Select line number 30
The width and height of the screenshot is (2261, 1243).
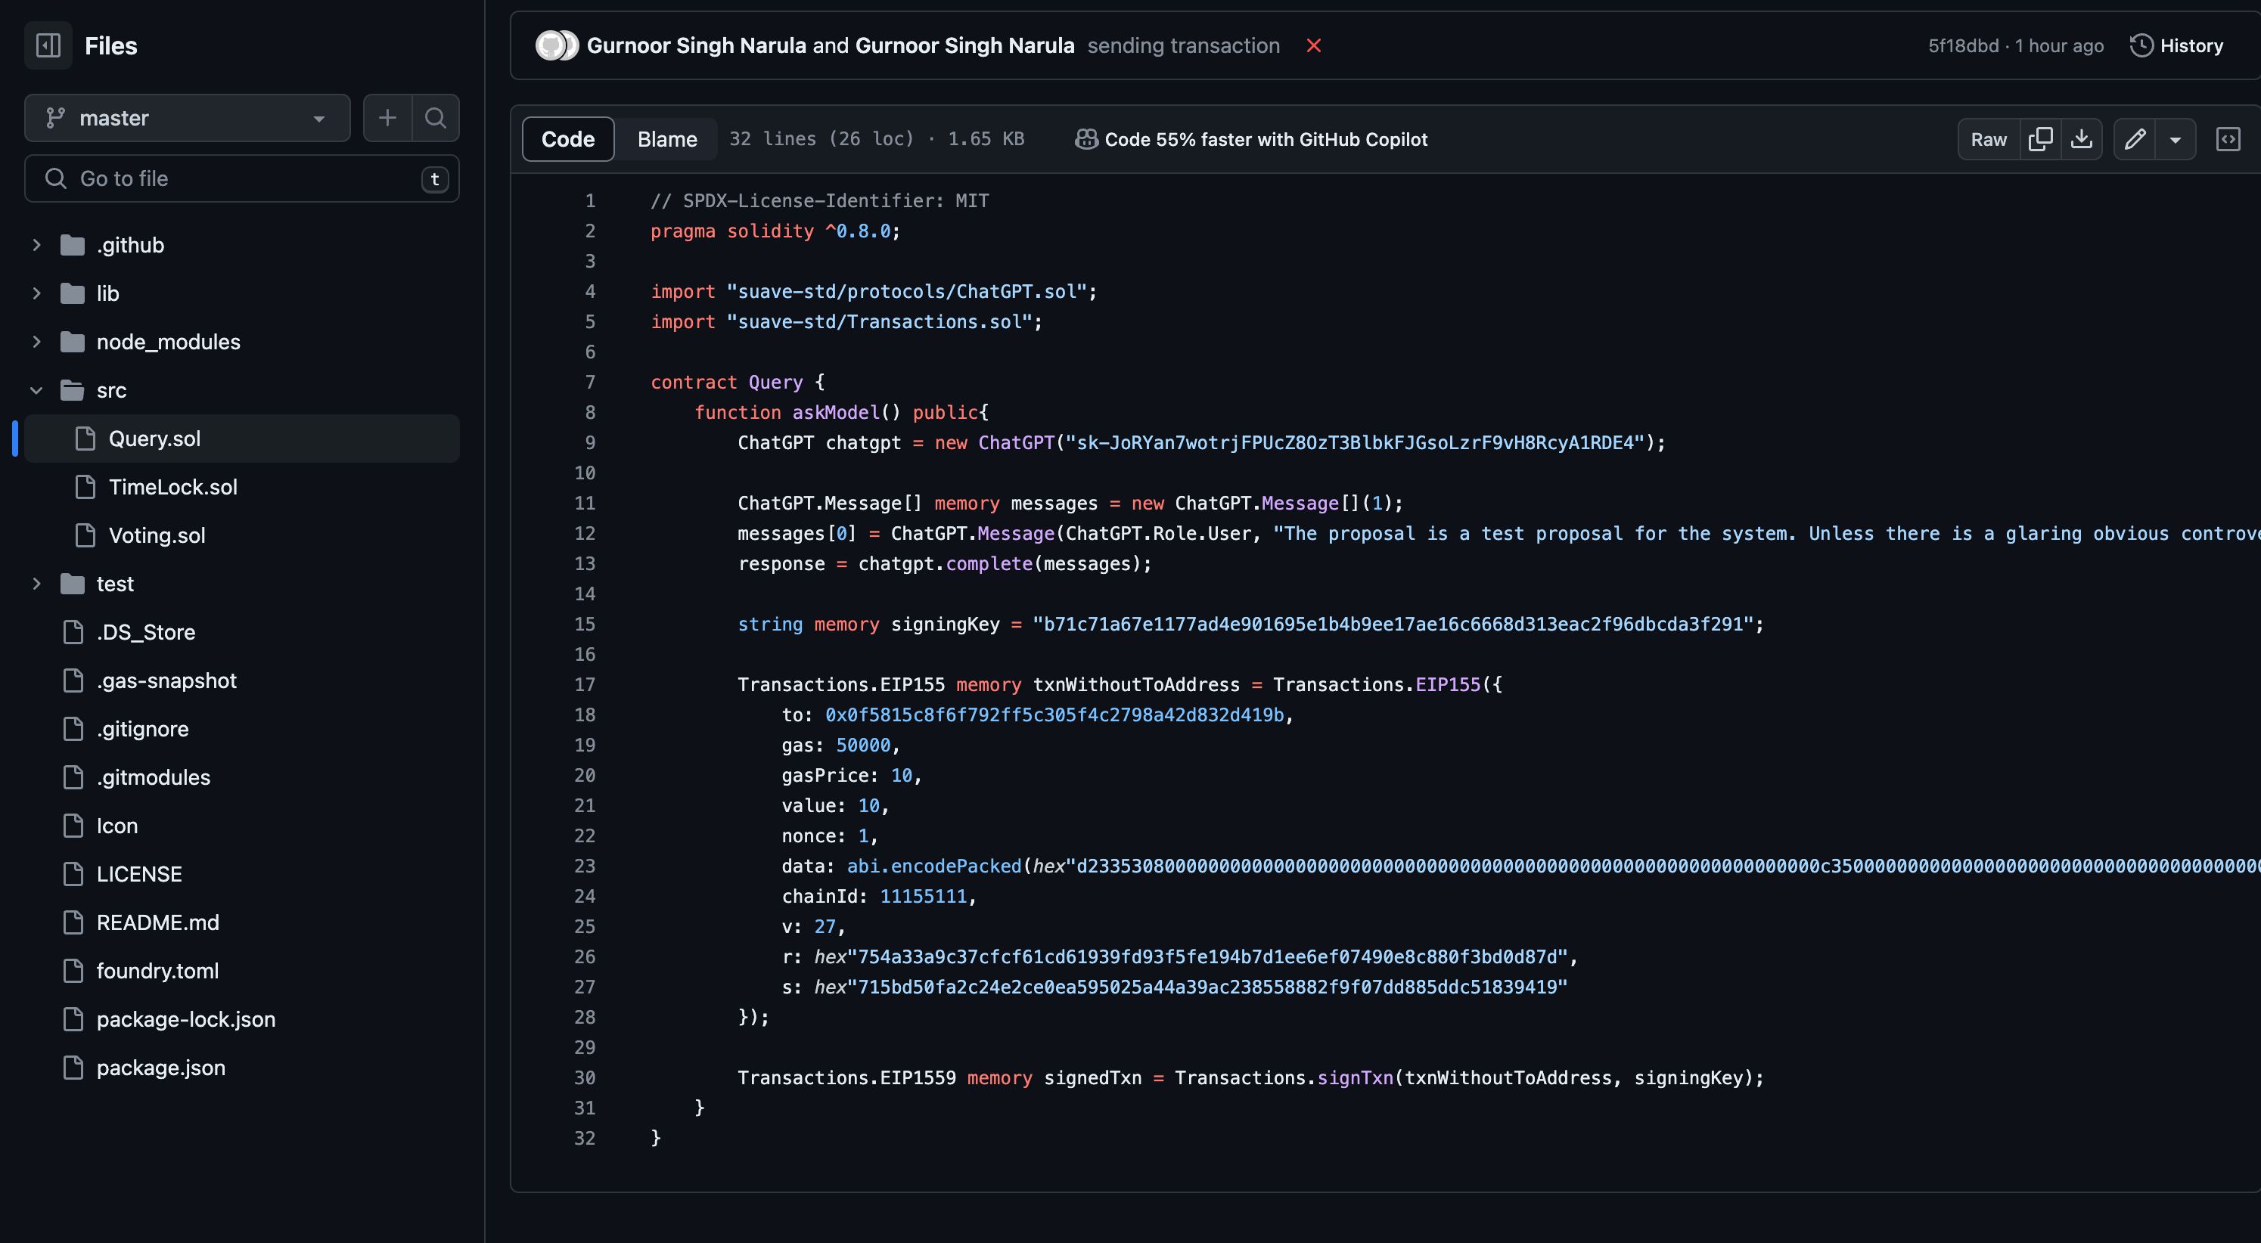[x=585, y=1078]
